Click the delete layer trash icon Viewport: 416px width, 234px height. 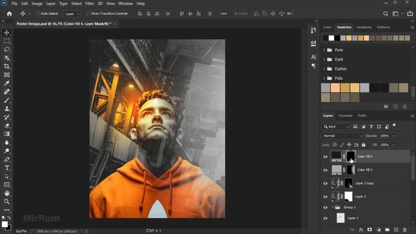point(404,229)
